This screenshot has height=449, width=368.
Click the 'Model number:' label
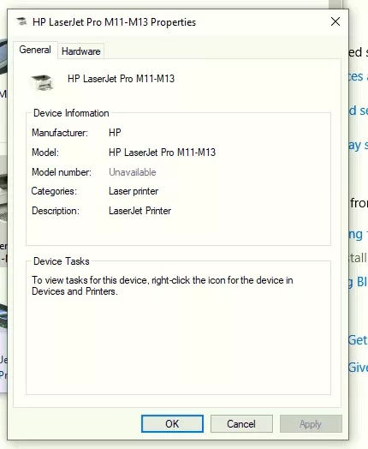tap(62, 172)
